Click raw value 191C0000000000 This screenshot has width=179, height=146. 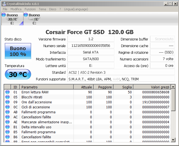[156, 102]
